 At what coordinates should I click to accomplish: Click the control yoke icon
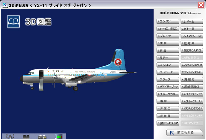pyautogui.click(x=10, y=136)
